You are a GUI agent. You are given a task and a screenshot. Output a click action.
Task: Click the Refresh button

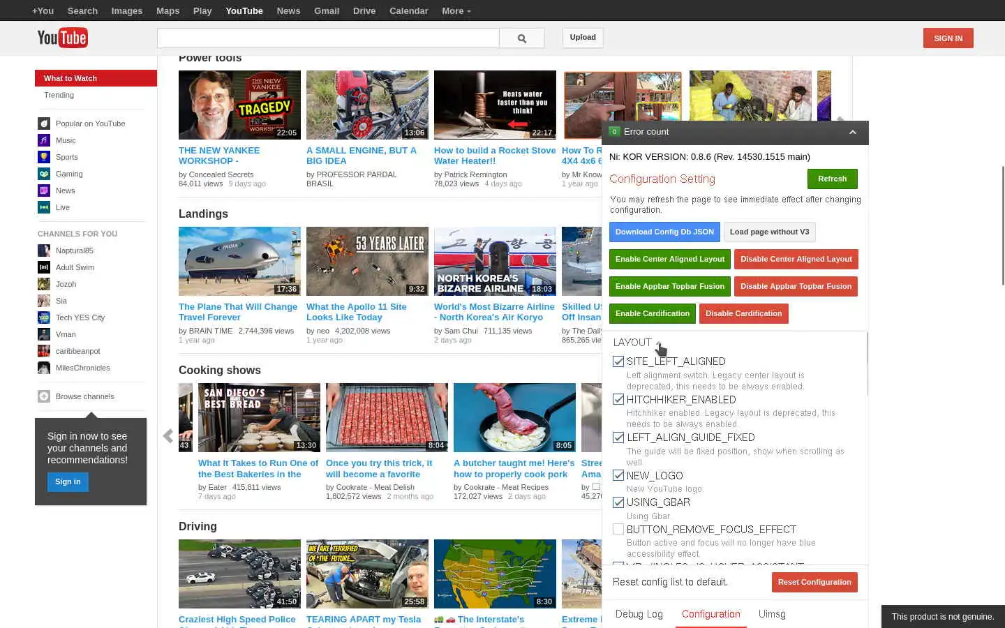pos(833,179)
